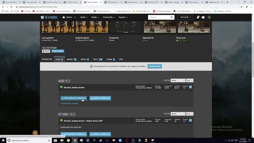This screenshot has width=254, height=143.
Task: Open the user avatar menu
Action: pyautogui.click(x=209, y=17)
